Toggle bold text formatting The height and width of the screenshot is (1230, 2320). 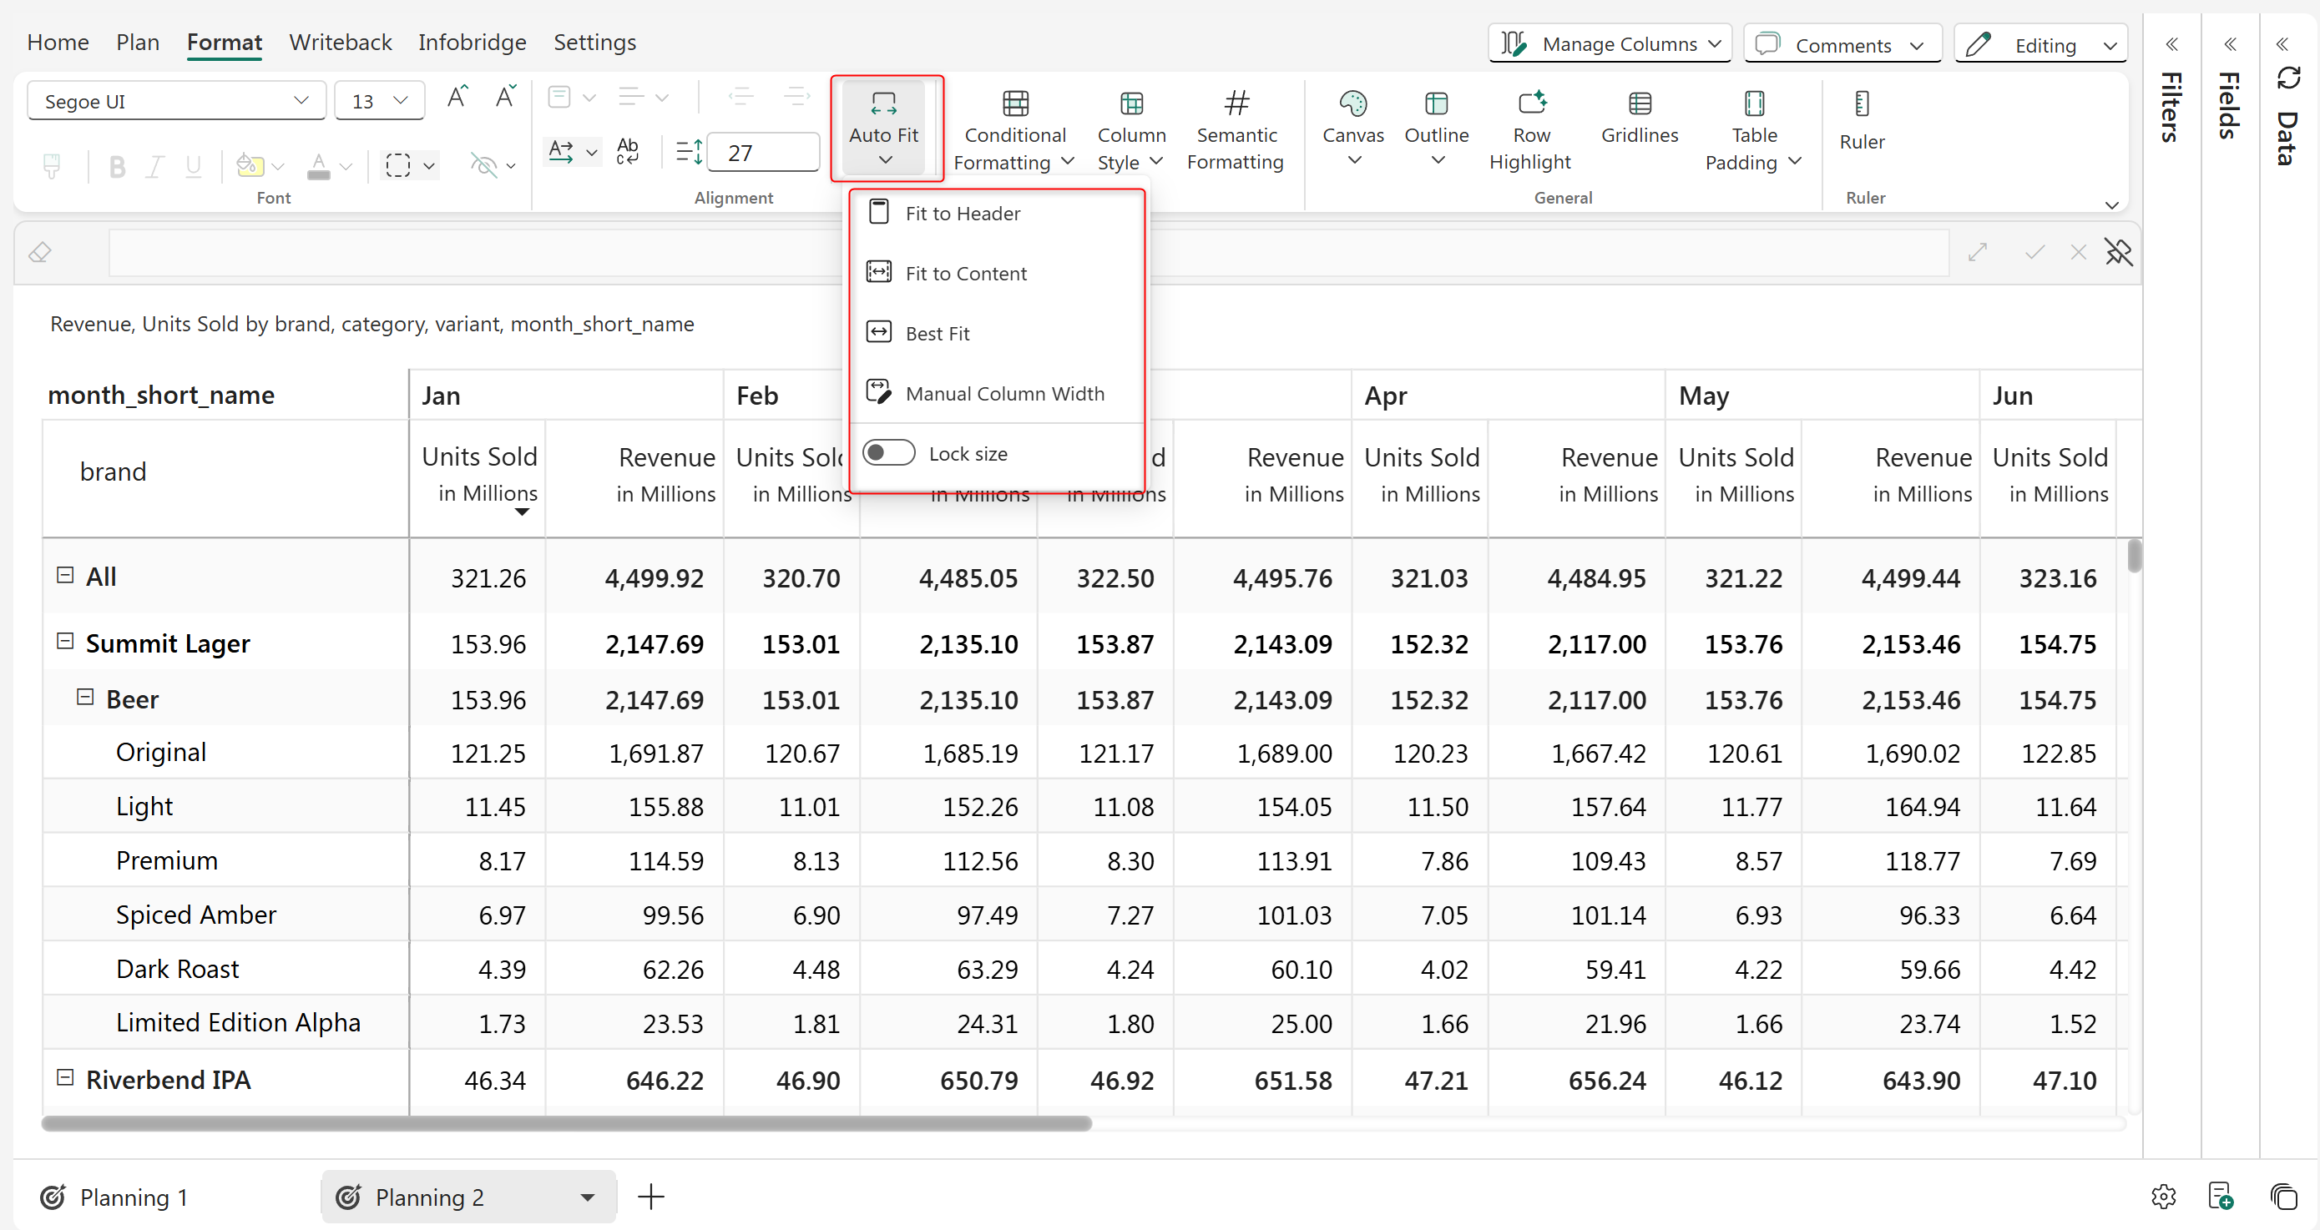tap(116, 167)
